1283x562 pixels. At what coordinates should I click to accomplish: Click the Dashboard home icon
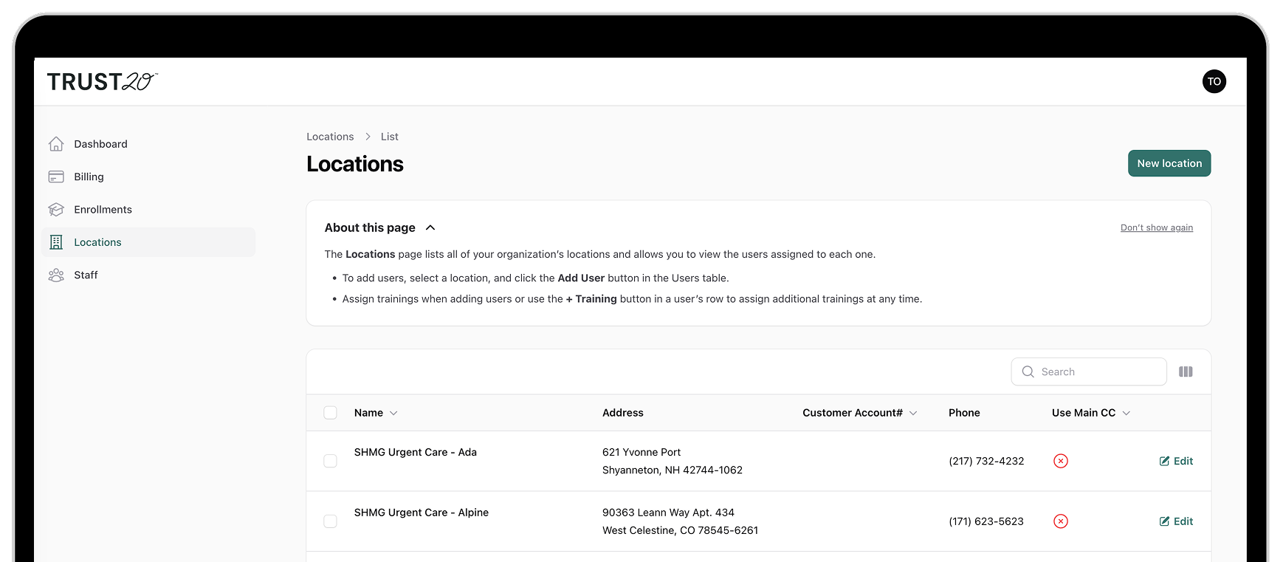pos(56,144)
